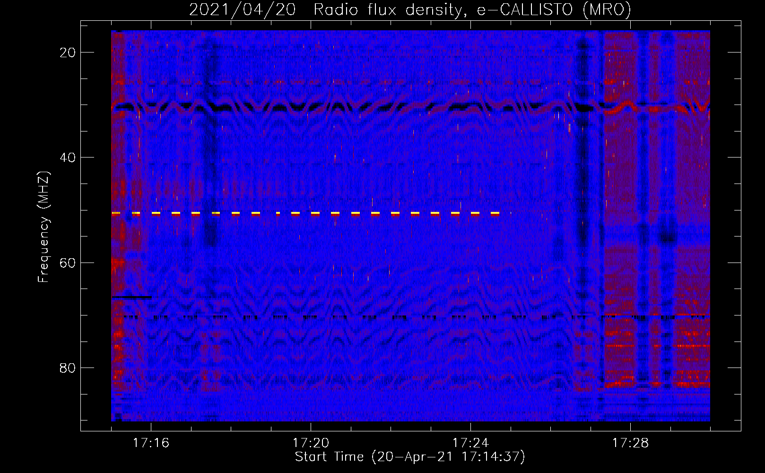
Task: Click the 80 MHz frequency tick label
Action: [68, 368]
